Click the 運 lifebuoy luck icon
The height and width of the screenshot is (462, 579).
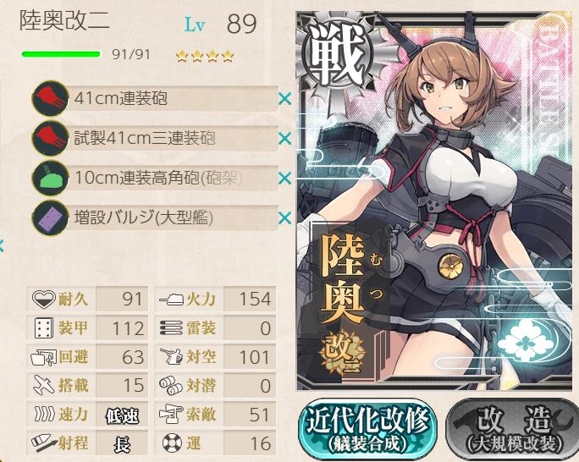(x=172, y=443)
